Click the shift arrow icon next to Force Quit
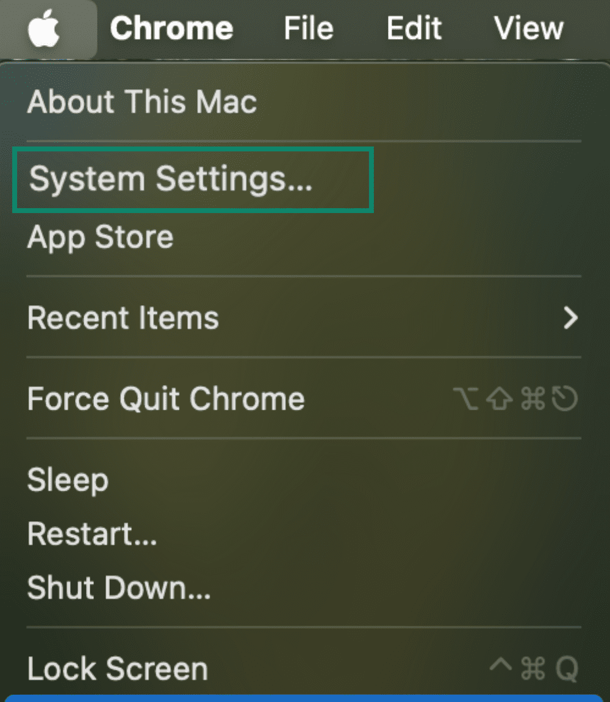This screenshot has width=610, height=702. tap(500, 399)
